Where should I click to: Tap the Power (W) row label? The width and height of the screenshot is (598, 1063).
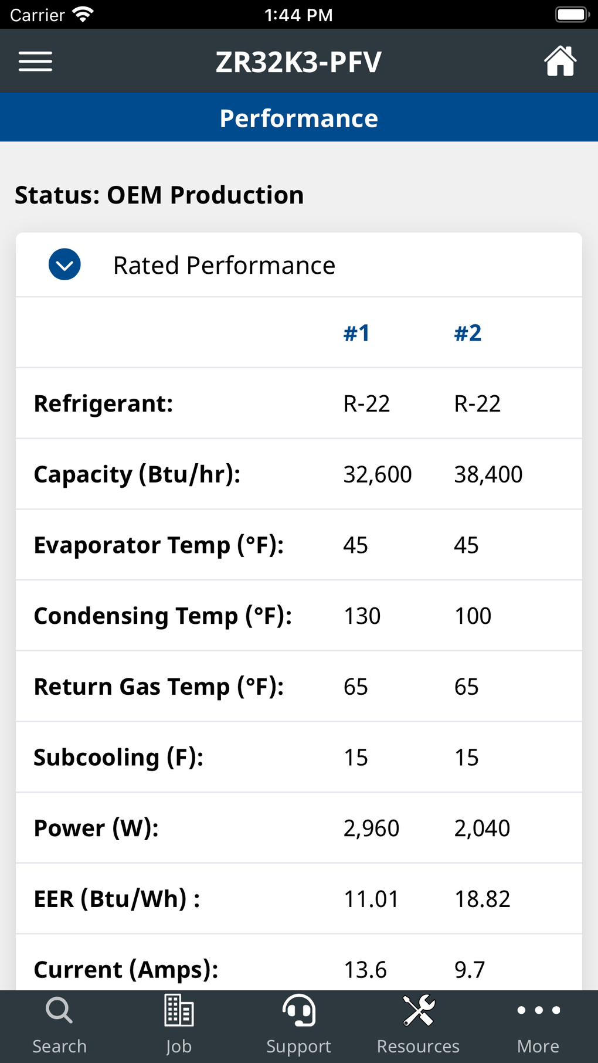click(96, 828)
